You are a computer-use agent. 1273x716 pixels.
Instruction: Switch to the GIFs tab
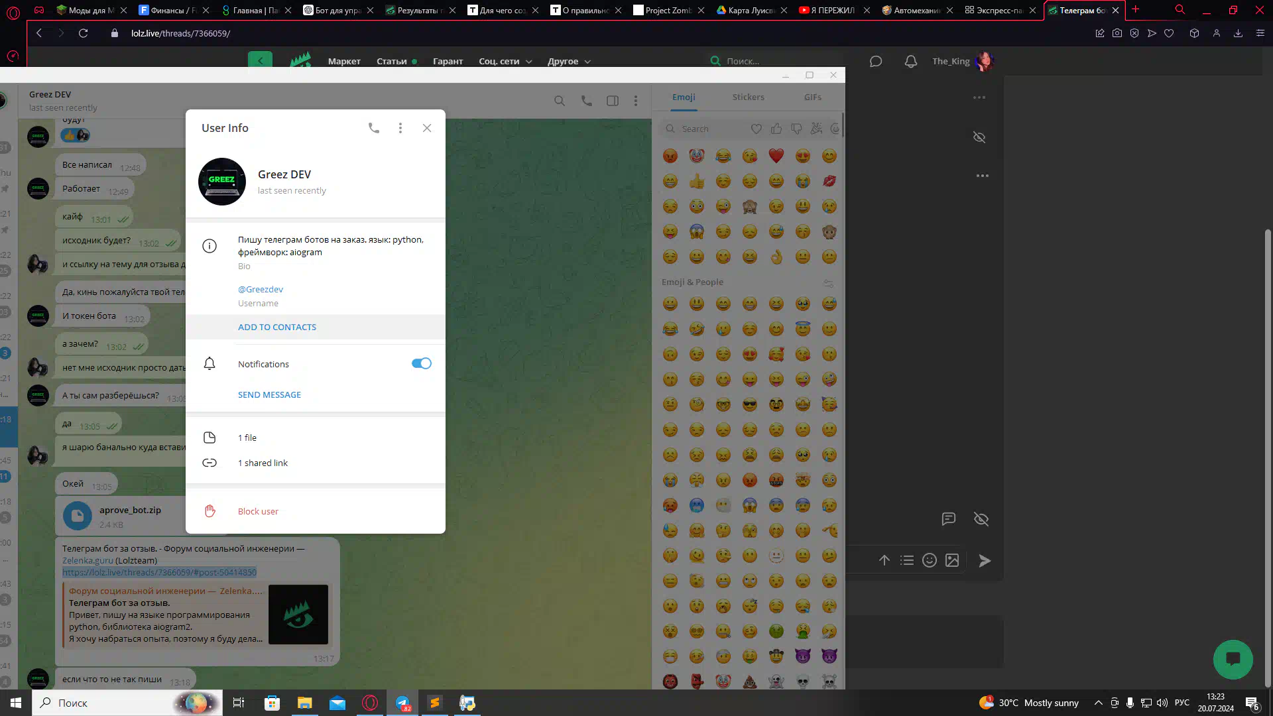pos(813,97)
